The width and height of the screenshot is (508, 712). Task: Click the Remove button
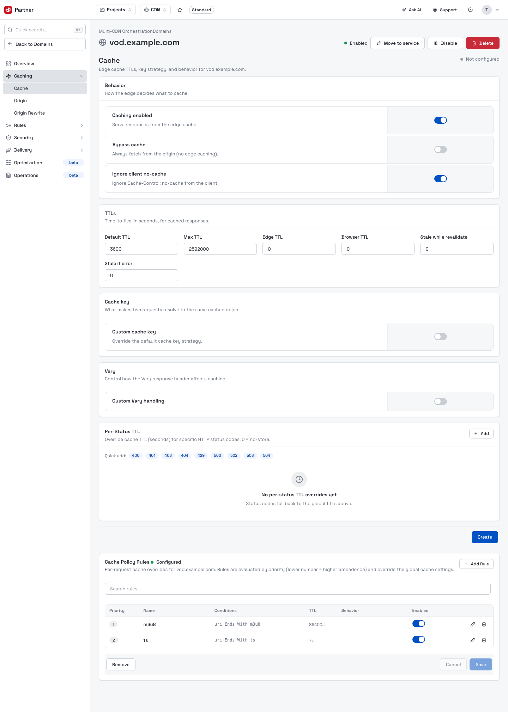[x=121, y=664]
